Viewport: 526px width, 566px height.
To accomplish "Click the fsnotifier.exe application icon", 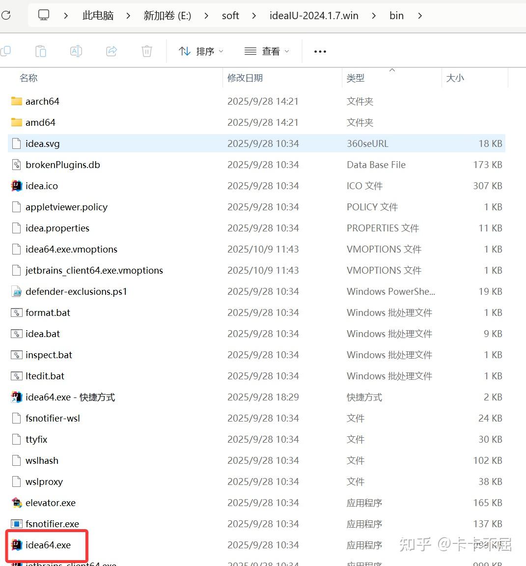I will point(17,524).
